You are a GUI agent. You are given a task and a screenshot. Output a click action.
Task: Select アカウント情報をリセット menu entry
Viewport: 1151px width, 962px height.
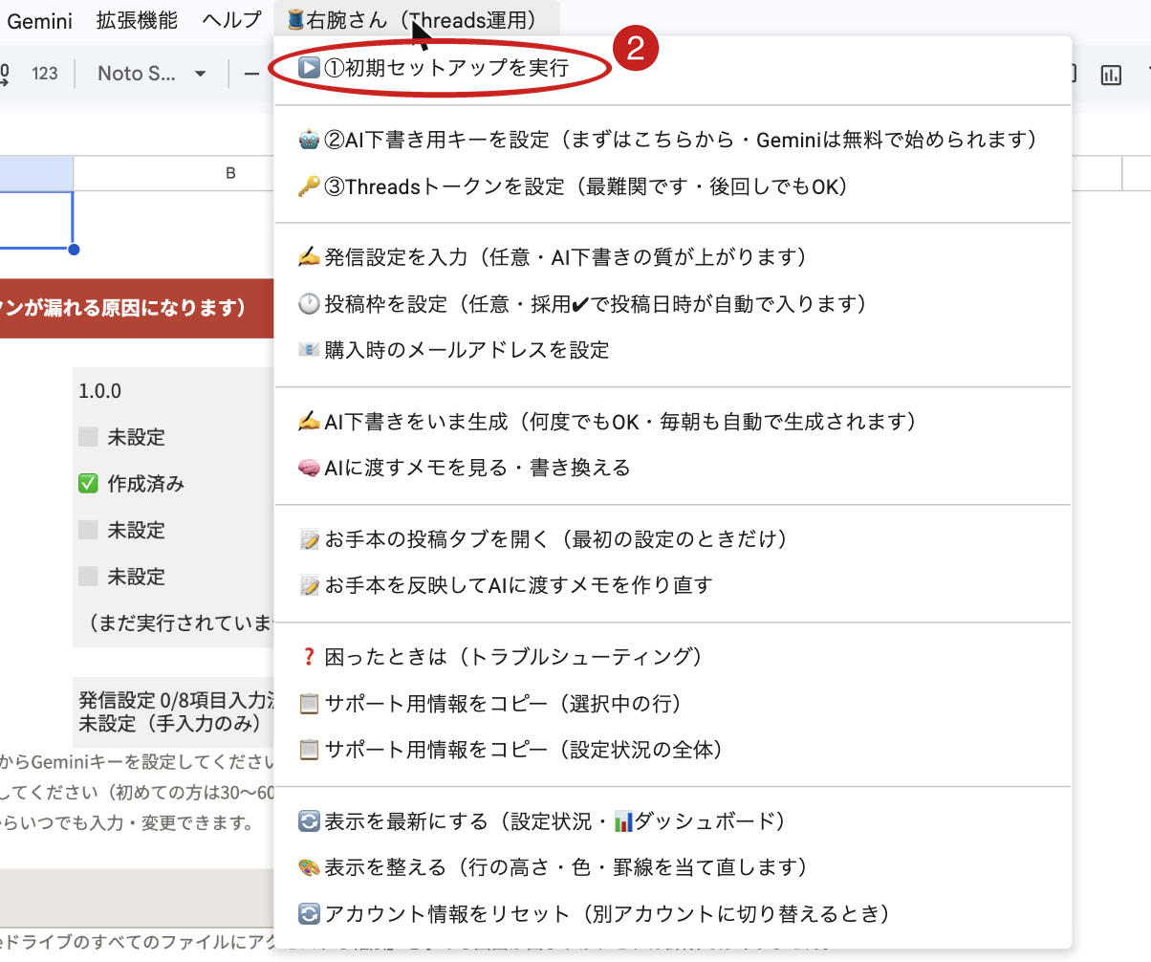pyautogui.click(x=673, y=914)
